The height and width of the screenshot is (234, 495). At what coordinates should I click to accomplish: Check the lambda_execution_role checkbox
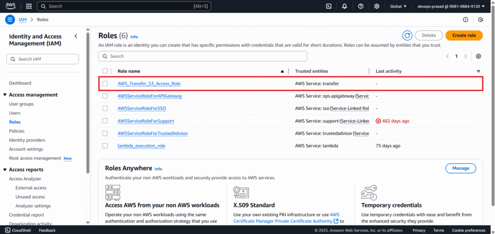(x=105, y=146)
